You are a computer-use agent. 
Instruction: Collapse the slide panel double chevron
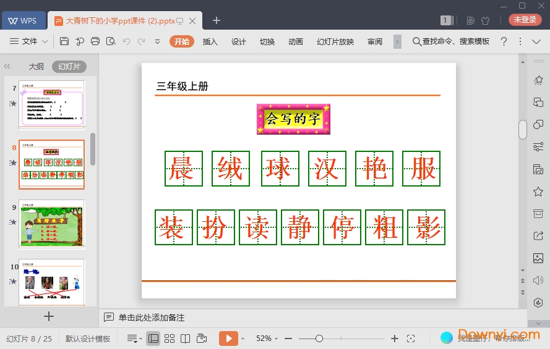7,66
